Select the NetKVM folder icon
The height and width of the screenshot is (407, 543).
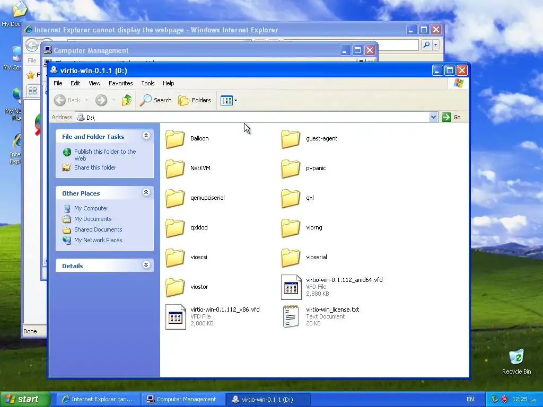(x=175, y=169)
